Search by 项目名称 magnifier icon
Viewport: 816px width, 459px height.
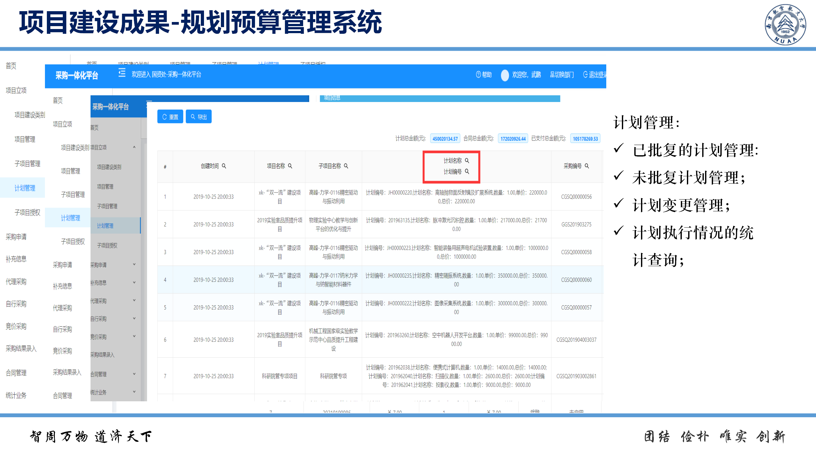tap(290, 166)
